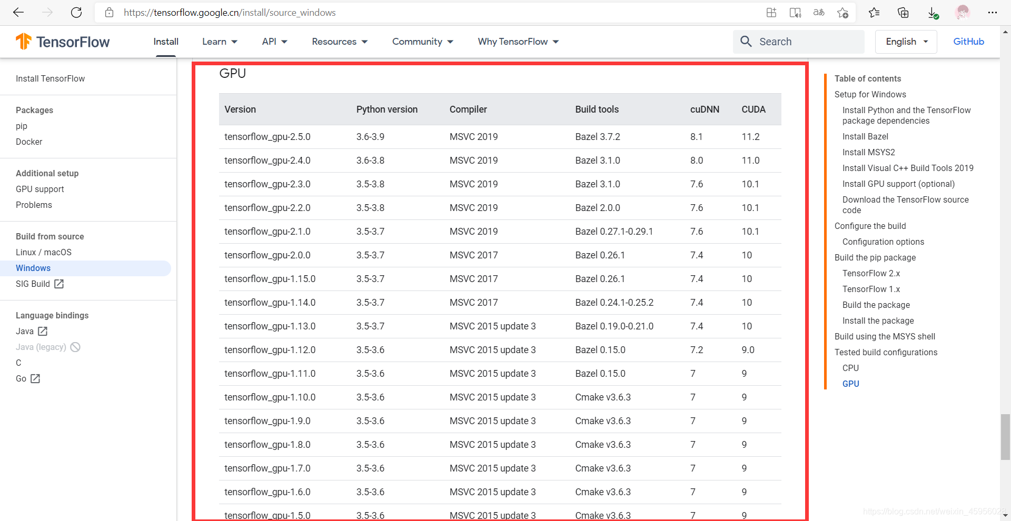This screenshot has width=1011, height=521.
Task: Open the collections icon
Action: 903,13
